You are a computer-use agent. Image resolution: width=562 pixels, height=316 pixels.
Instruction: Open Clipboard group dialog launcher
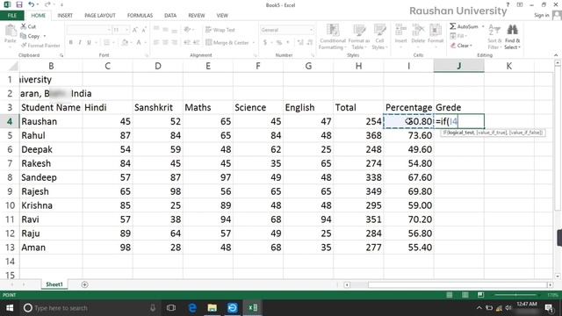[61, 55]
